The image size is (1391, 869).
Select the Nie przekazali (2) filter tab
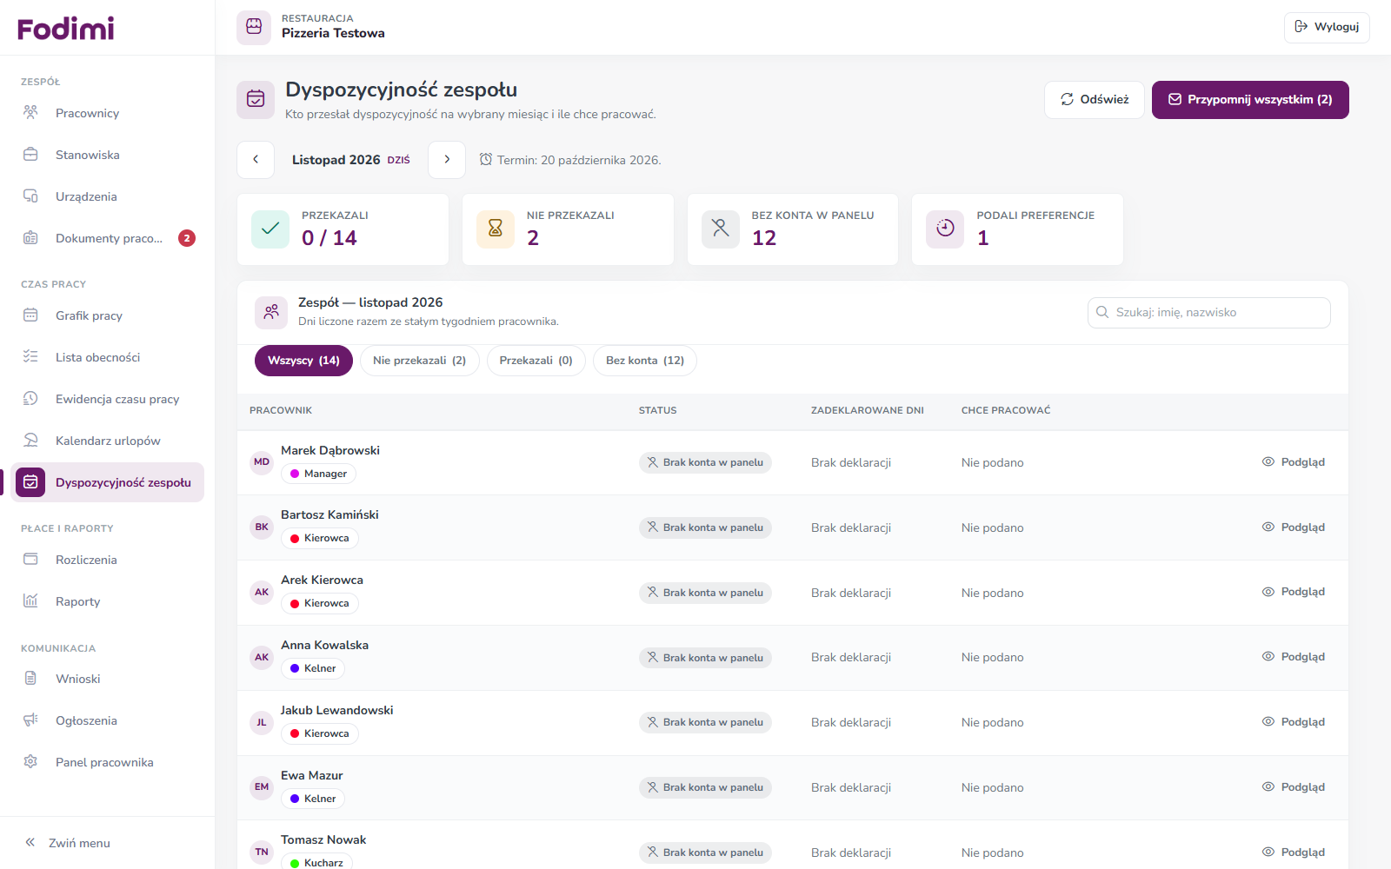420,361
